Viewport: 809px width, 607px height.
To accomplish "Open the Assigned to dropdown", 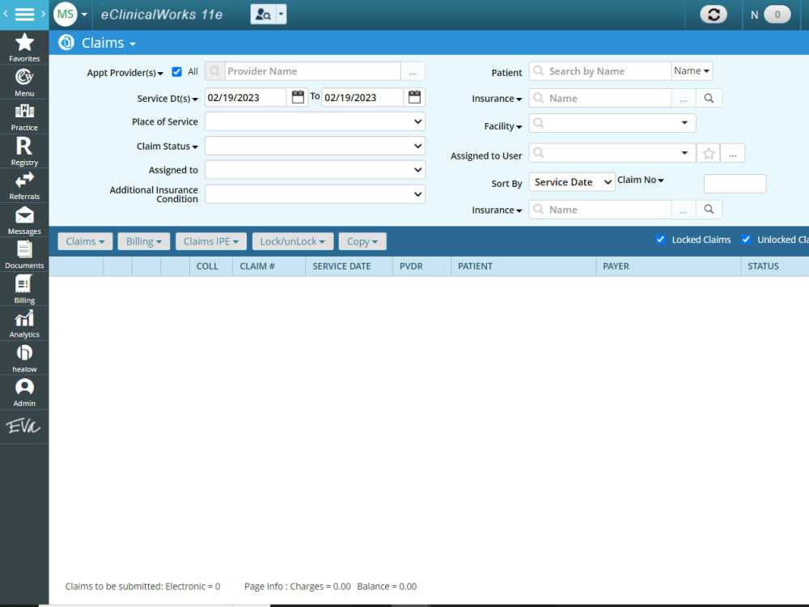I will 315,169.
